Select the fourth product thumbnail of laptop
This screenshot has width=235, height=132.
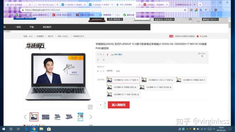[69, 117]
